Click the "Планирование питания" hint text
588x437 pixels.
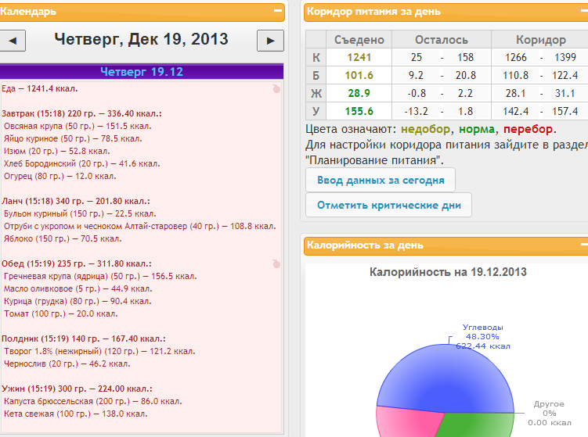(x=373, y=160)
